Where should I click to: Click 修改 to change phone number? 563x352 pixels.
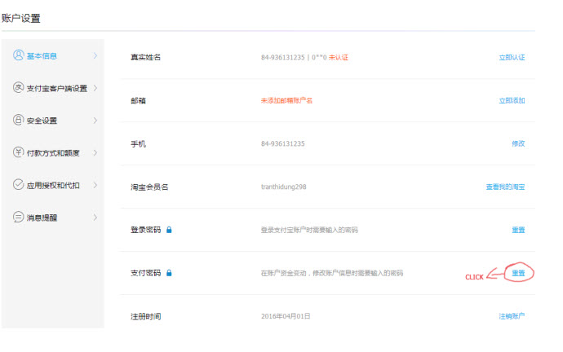click(x=518, y=143)
